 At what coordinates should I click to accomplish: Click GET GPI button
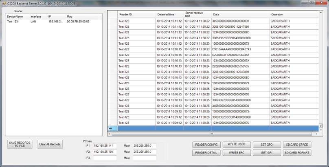tap(267, 153)
